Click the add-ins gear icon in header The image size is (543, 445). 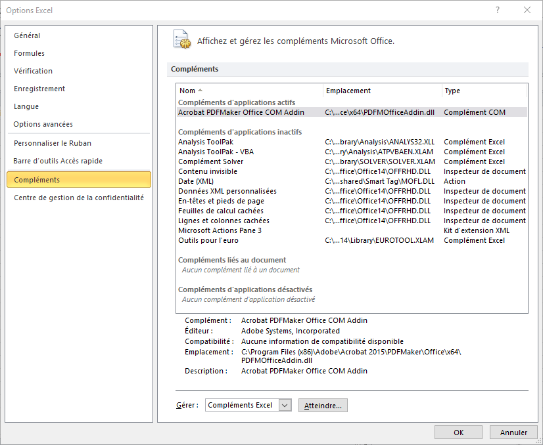[181, 39]
